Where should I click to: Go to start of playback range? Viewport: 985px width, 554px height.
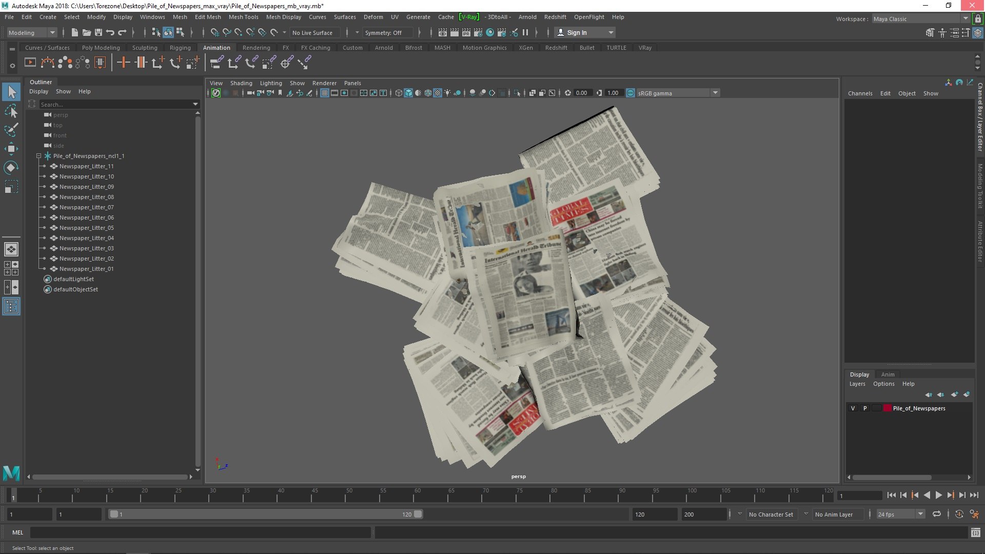[x=892, y=495]
